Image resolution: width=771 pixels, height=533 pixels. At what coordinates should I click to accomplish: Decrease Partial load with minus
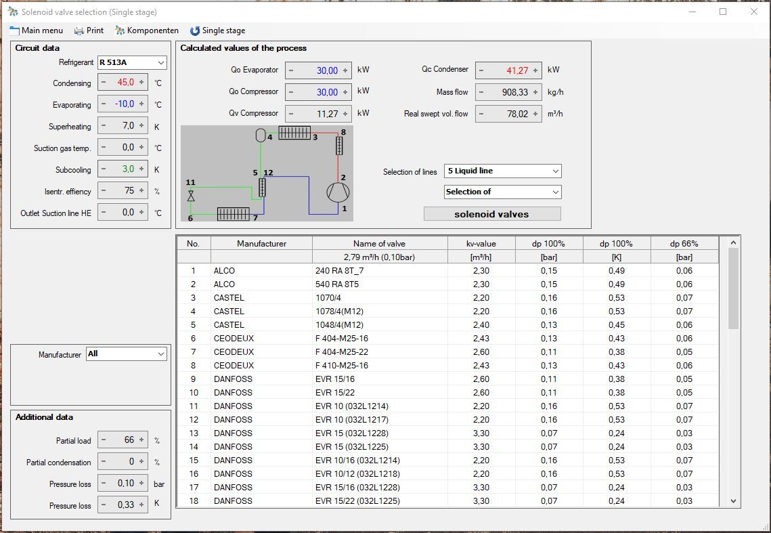coord(104,440)
